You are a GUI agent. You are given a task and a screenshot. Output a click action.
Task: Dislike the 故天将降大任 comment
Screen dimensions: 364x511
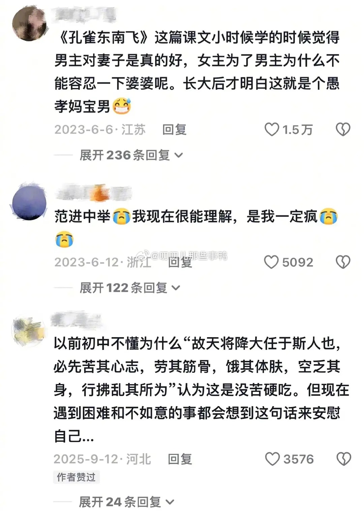(344, 459)
